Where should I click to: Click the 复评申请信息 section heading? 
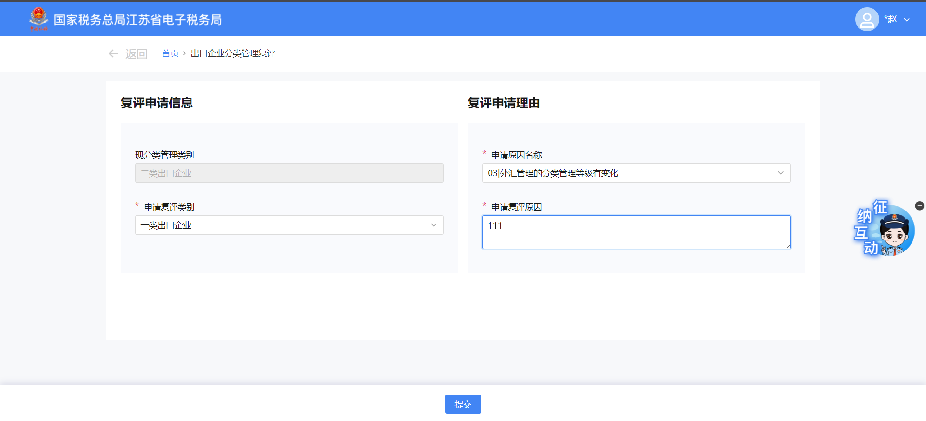coord(156,103)
